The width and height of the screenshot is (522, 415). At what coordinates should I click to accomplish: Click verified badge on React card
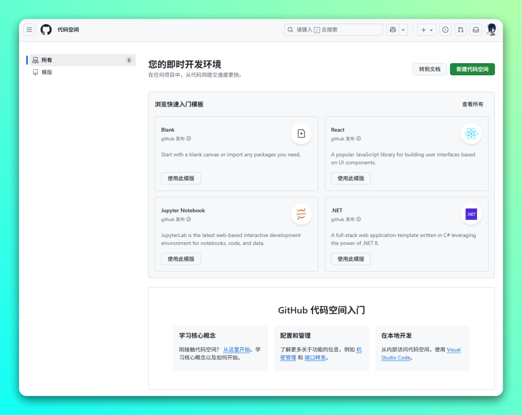click(359, 138)
